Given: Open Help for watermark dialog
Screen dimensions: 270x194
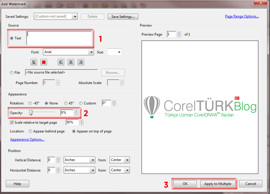Looking at the screenshot, I should (x=18, y=184).
